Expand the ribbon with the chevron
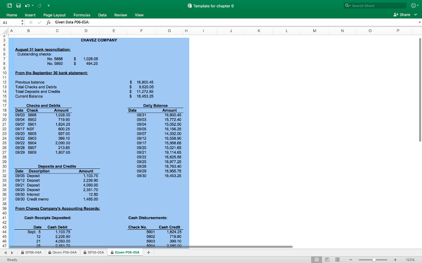This screenshot has width=422, height=263. click(x=416, y=15)
